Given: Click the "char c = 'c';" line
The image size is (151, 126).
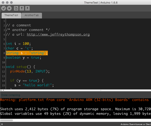Looking at the screenshot, I should [x=19, y=48].
